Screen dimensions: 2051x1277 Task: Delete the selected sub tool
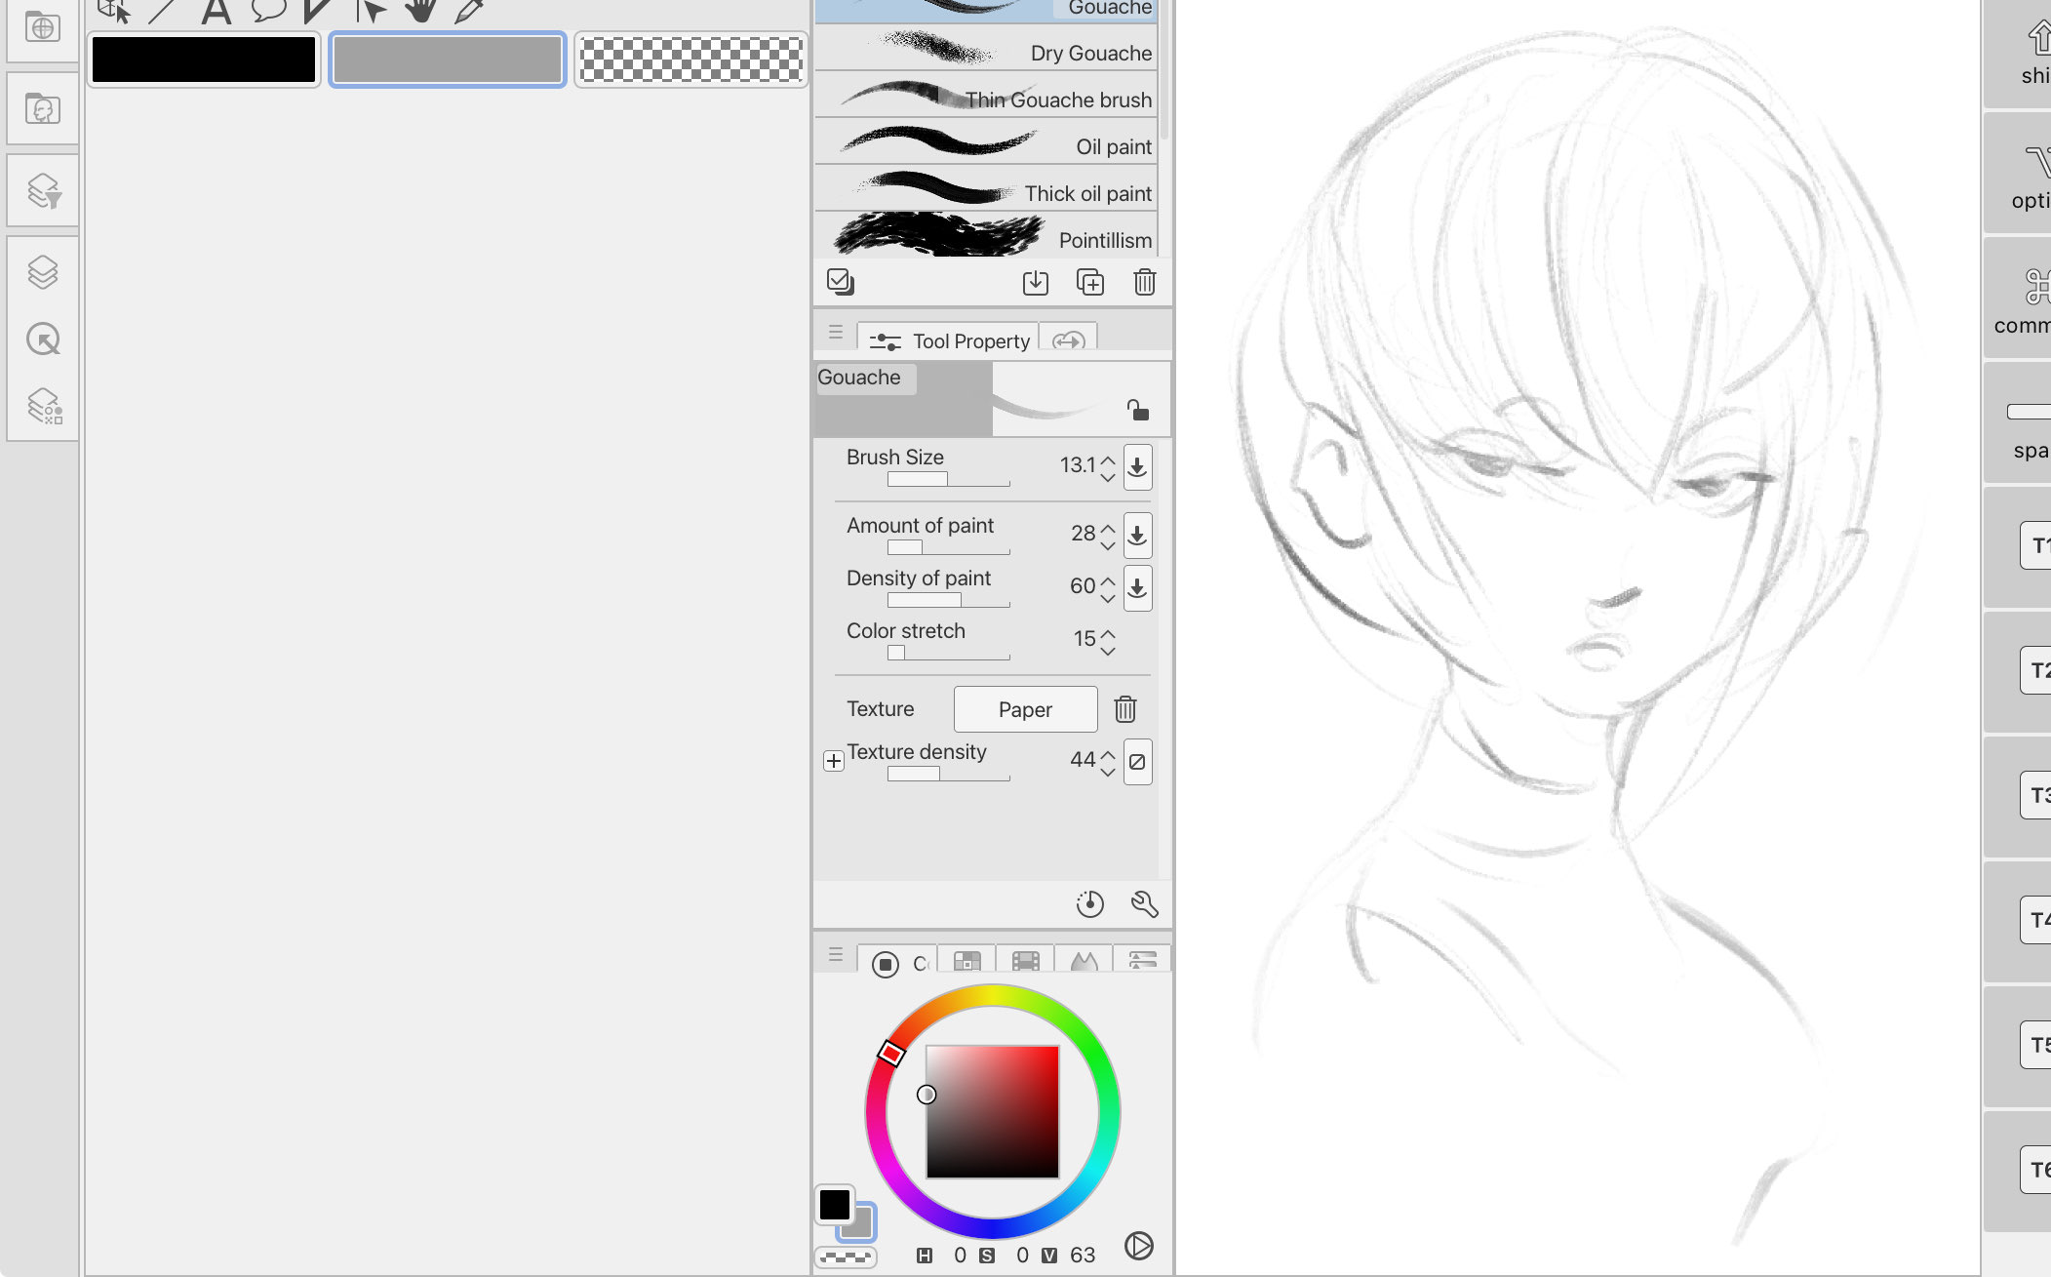click(1145, 283)
